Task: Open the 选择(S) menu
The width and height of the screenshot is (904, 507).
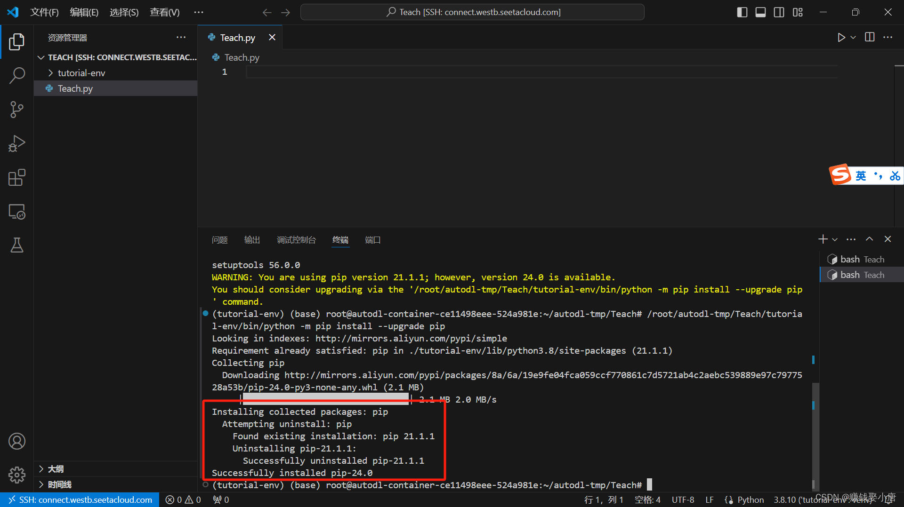Action: [x=124, y=12]
